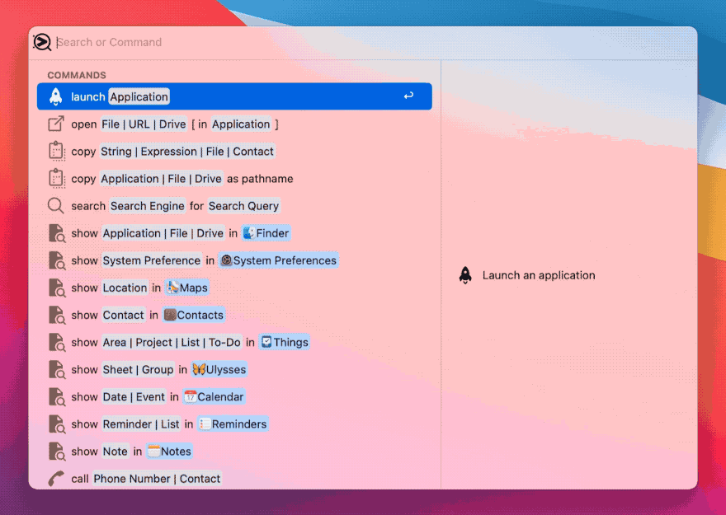Click clipboard icon for copy as pathname row

click(56, 179)
